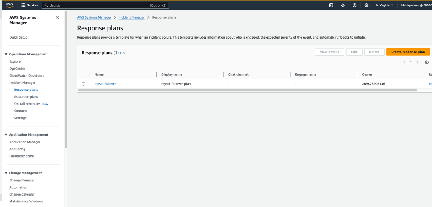Open On-call schedules in sidebar
Screen dimensions: 432x207
[x=27, y=104]
